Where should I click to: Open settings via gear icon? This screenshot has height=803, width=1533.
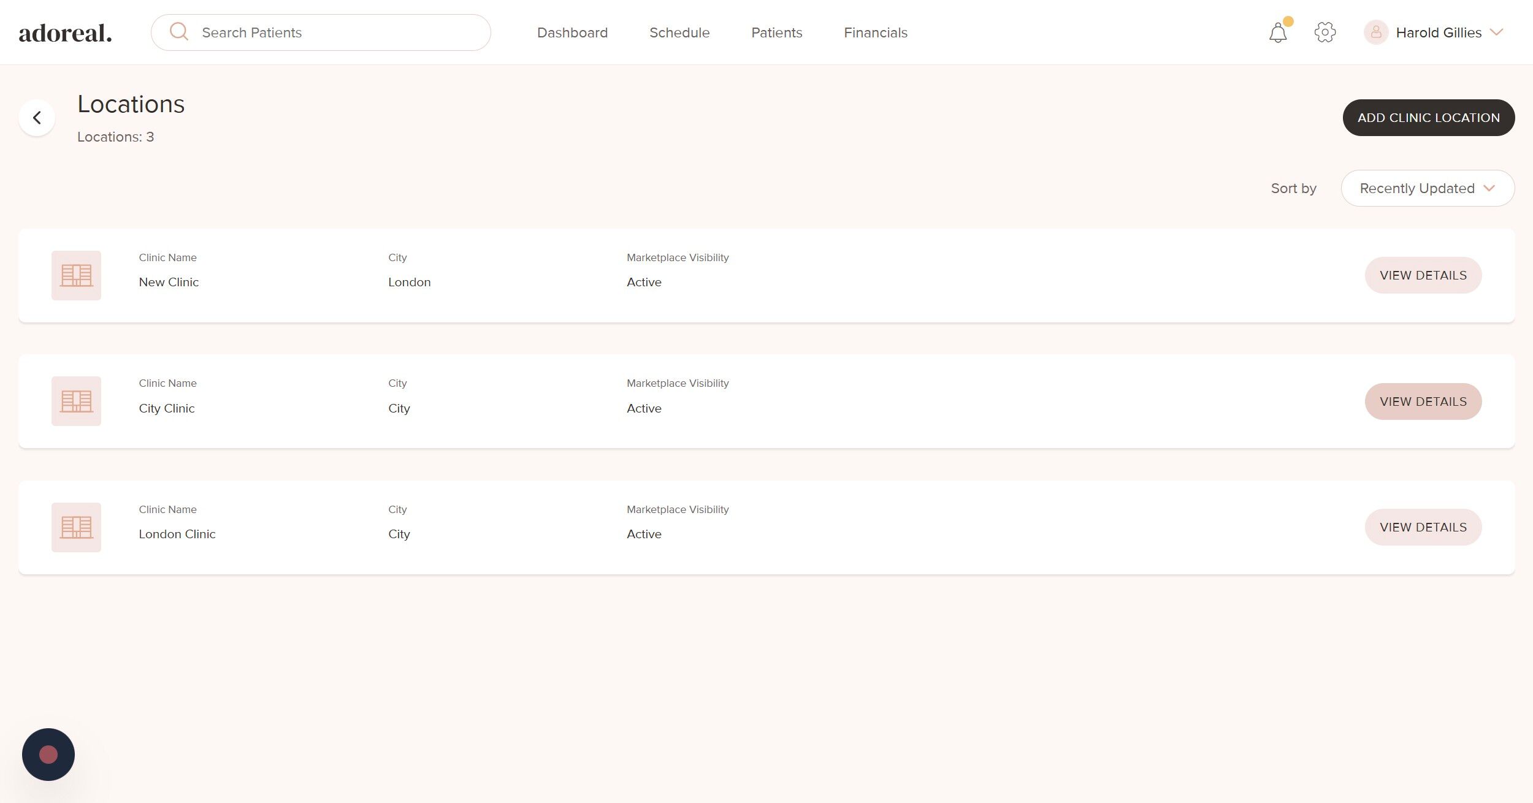point(1325,32)
